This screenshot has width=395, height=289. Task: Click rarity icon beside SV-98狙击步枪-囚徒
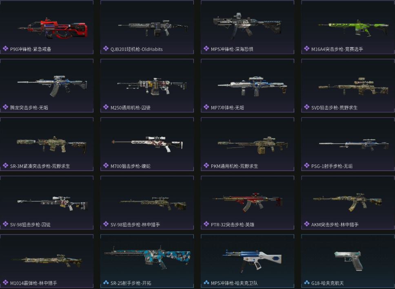(x=6, y=224)
